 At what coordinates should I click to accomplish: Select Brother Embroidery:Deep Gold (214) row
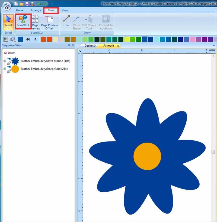(44, 69)
